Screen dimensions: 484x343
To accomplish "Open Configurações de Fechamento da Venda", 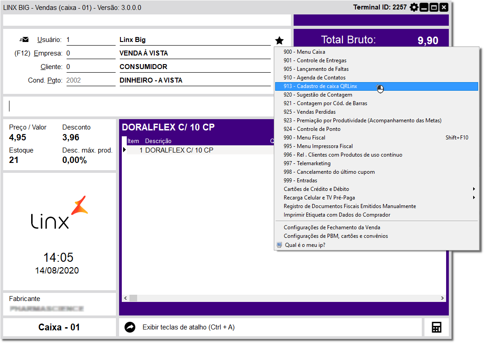I will pyautogui.click(x=376, y=227).
